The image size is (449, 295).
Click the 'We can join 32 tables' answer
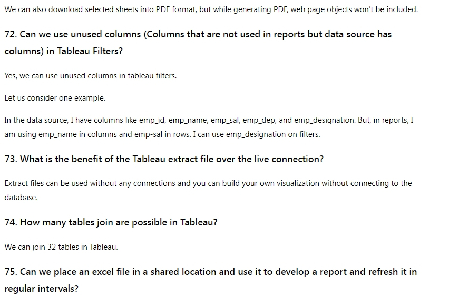61,247
